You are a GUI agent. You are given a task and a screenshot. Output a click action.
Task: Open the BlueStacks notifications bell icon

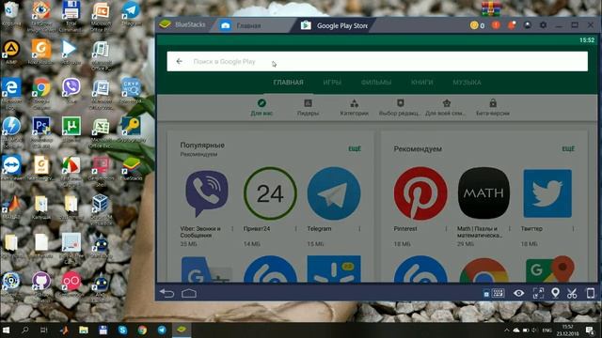click(x=512, y=25)
